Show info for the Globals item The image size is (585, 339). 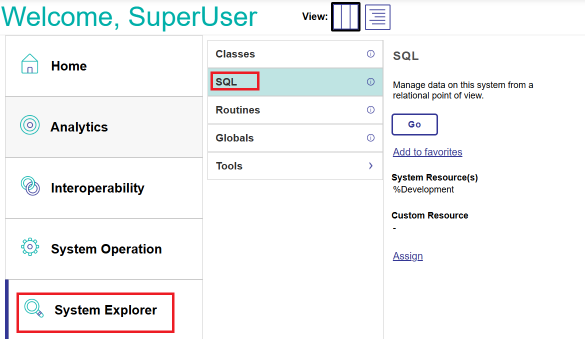(x=370, y=138)
